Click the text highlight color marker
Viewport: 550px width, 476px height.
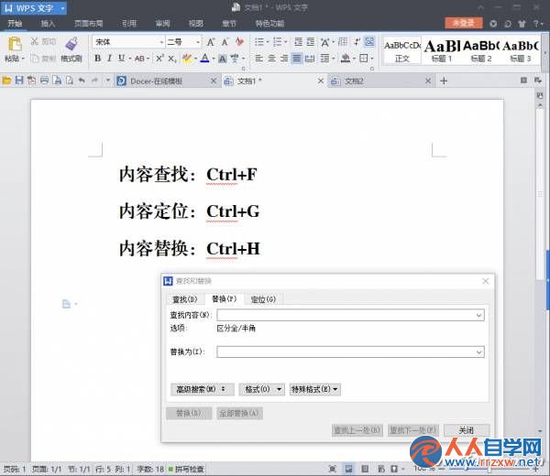tap(187, 59)
